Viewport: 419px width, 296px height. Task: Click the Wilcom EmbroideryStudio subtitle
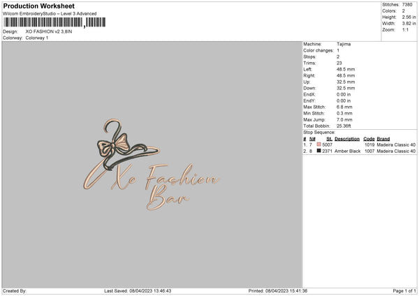point(50,14)
